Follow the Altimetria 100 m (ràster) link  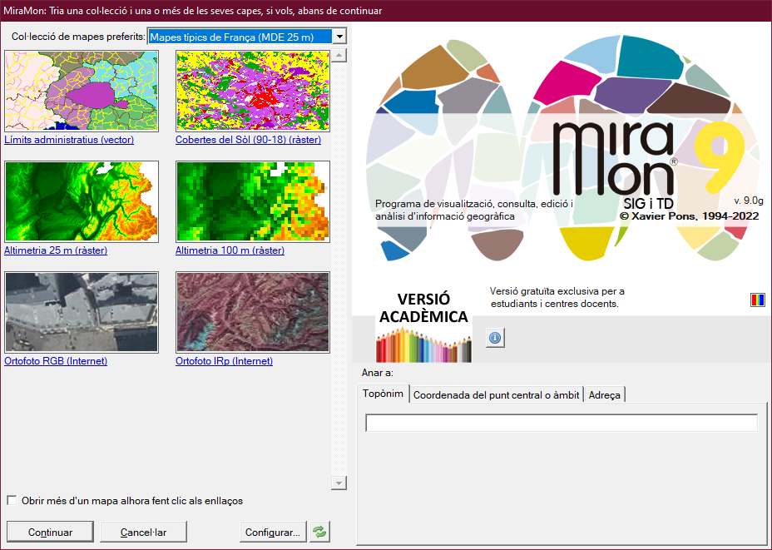coord(230,250)
